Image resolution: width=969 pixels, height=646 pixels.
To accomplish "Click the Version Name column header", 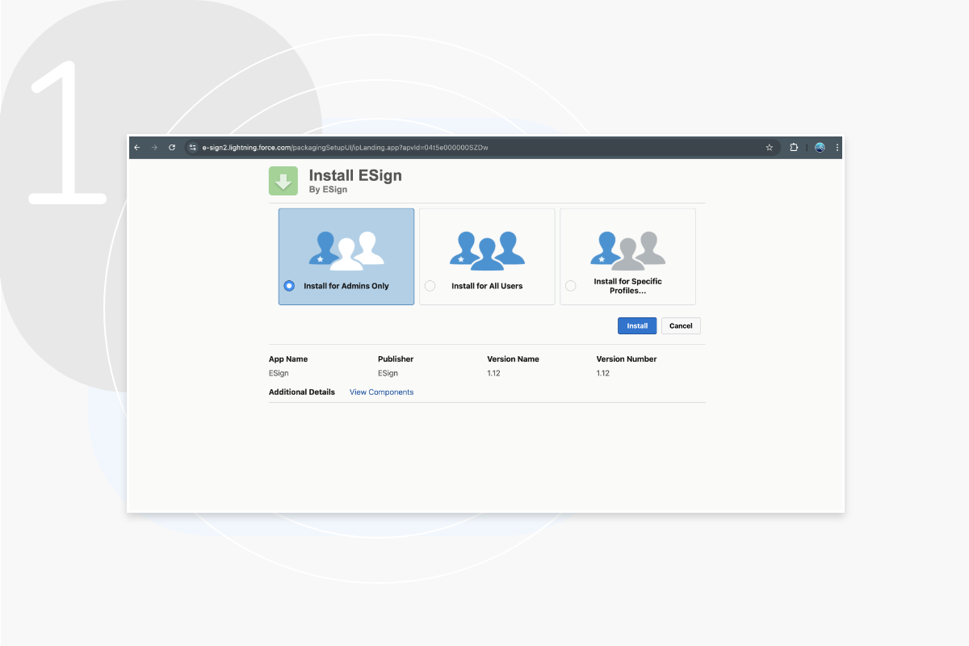I will click(x=513, y=359).
